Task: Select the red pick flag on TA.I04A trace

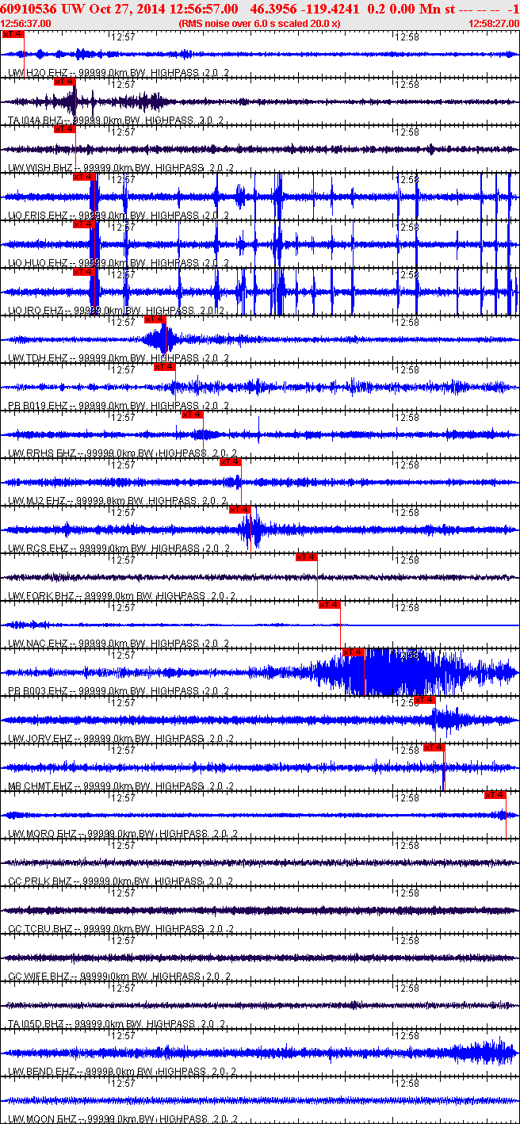Action: tap(64, 82)
